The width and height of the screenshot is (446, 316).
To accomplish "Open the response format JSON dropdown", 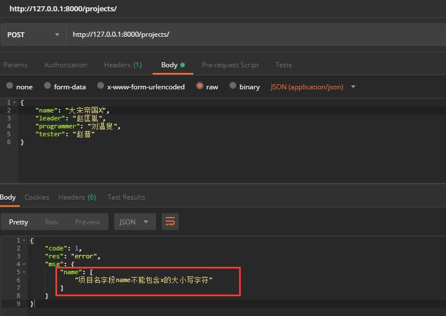I will [x=135, y=222].
